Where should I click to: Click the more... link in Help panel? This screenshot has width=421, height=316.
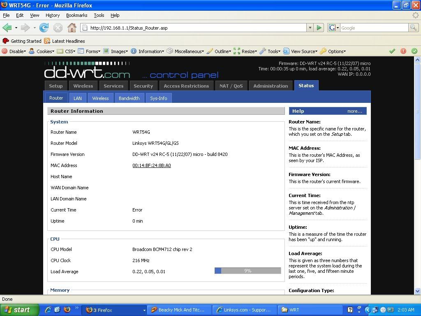point(354,111)
